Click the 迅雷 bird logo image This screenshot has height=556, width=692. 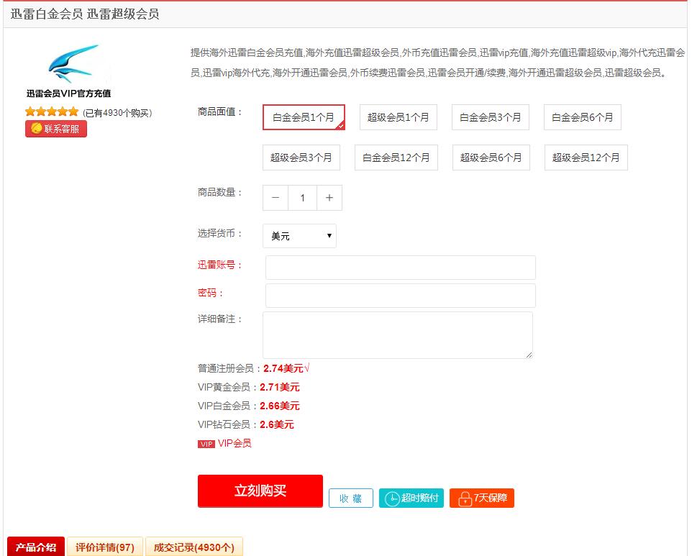73,64
